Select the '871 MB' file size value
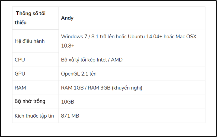This screenshot has width=217, height=137. pos(70,116)
